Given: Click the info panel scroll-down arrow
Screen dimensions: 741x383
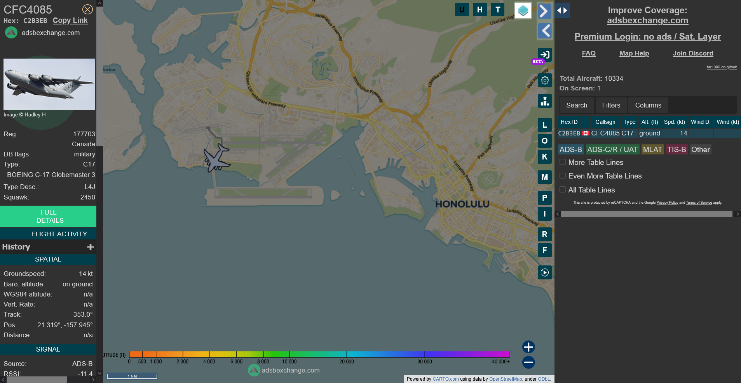Looking at the screenshot, I should pos(100,373).
